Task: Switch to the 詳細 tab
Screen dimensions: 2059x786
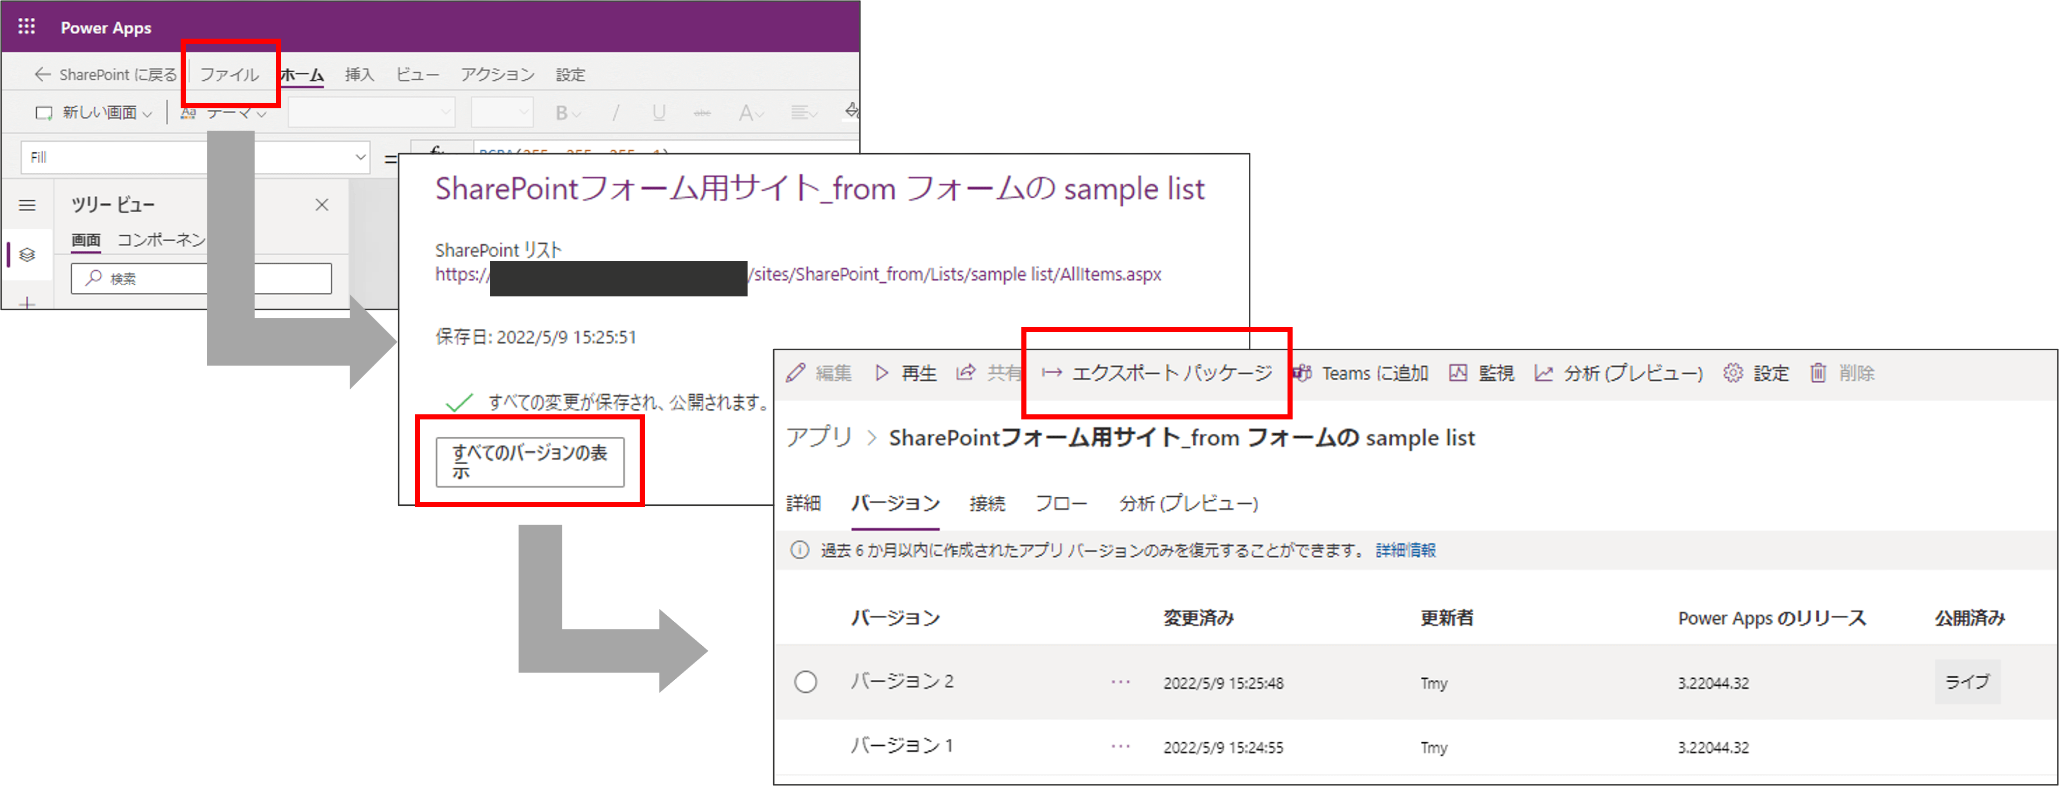Action: coord(804,503)
